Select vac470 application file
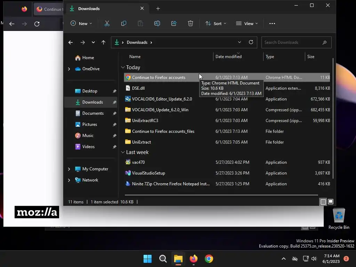The image size is (356, 267). click(227, 162)
